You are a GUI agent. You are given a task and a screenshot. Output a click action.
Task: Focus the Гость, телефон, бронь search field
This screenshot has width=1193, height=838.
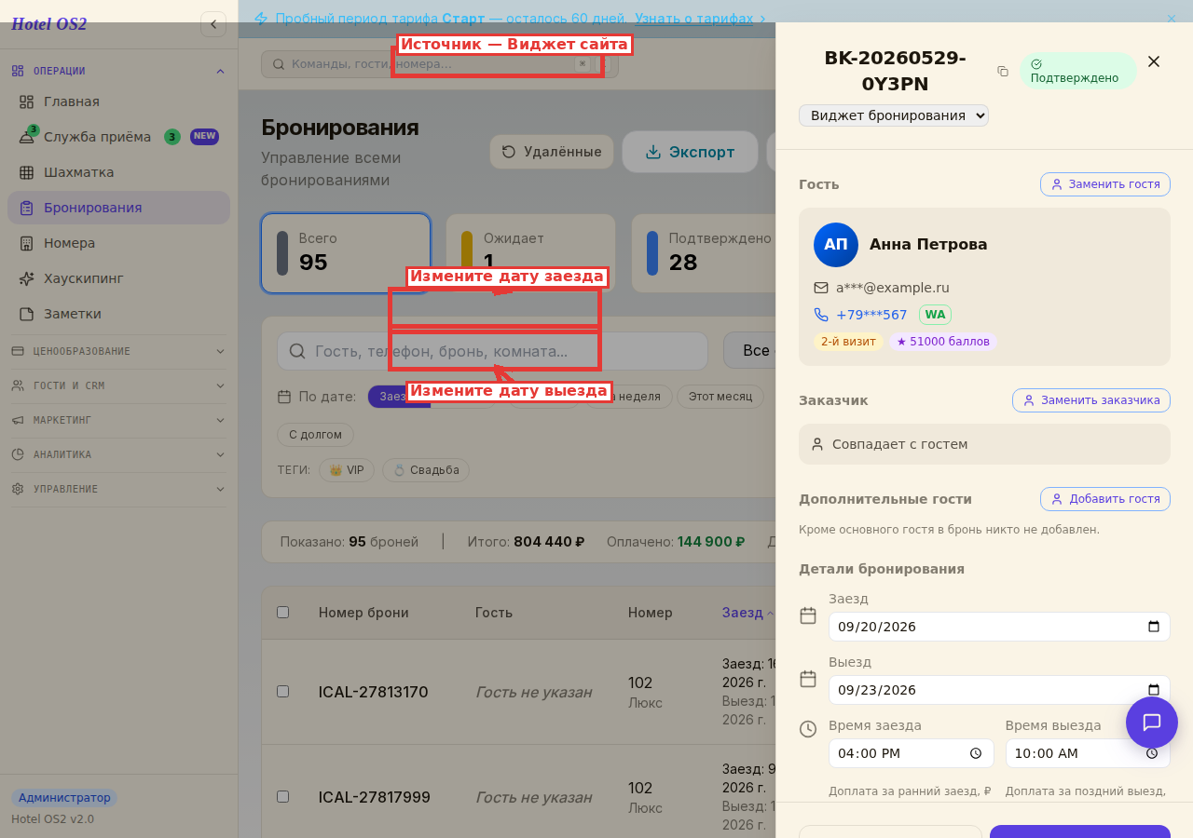[493, 351]
